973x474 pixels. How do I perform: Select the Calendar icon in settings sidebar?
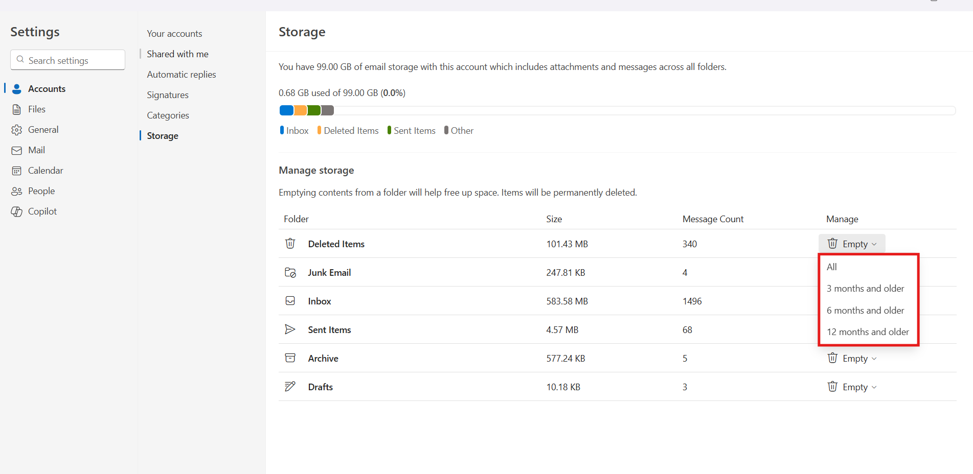pyautogui.click(x=17, y=170)
